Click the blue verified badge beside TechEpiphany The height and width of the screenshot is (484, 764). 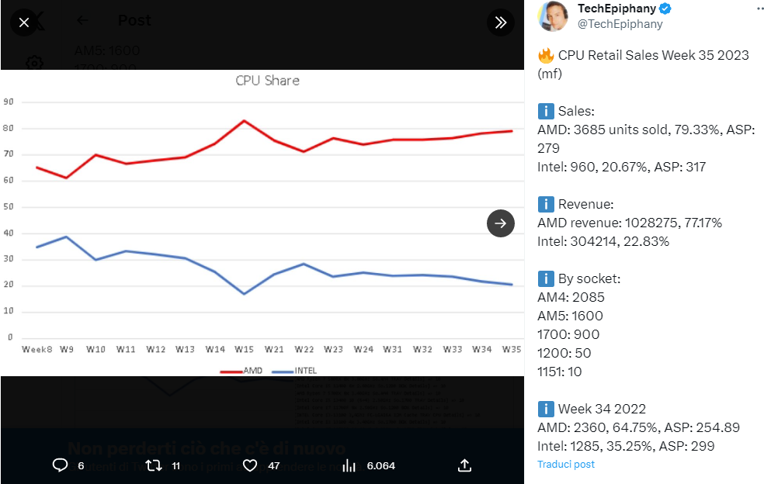coord(665,9)
